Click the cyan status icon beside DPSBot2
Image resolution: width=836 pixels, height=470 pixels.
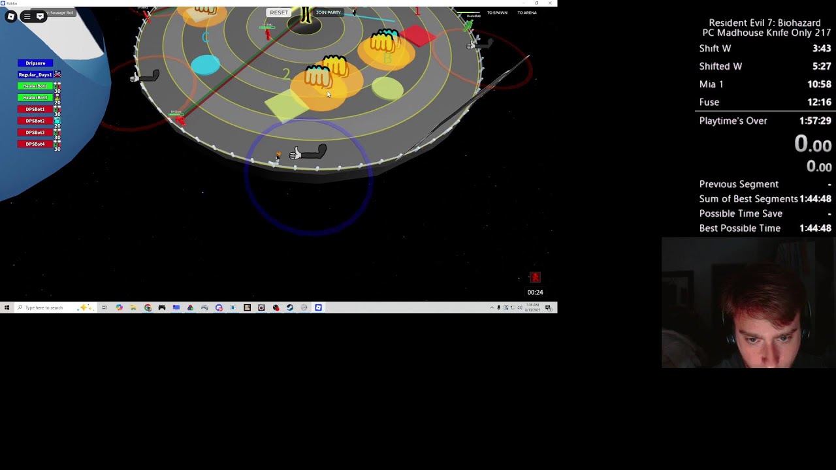tap(57, 121)
